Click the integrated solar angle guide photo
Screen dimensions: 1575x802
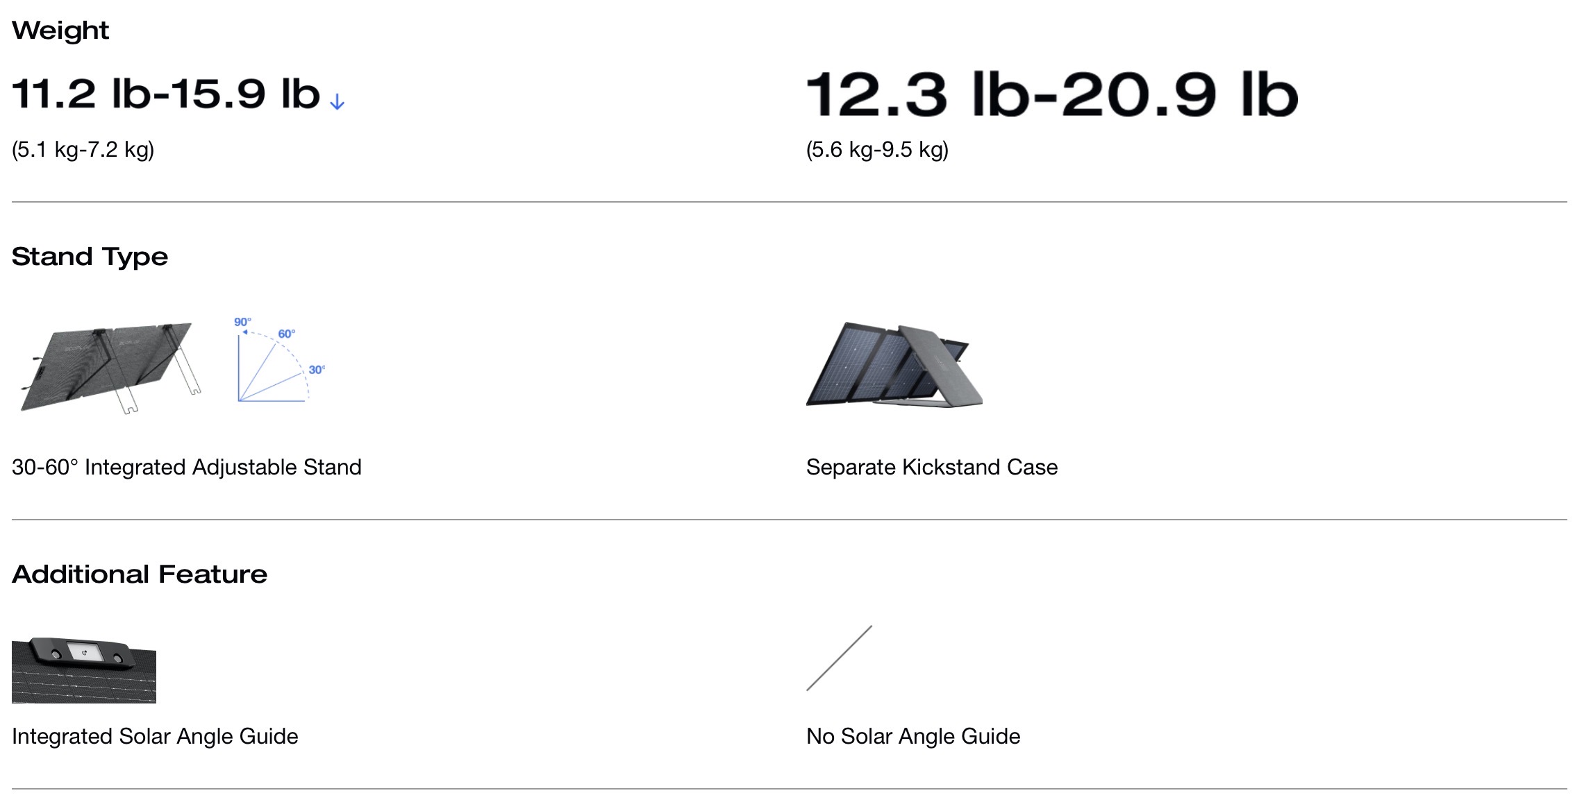click(84, 670)
